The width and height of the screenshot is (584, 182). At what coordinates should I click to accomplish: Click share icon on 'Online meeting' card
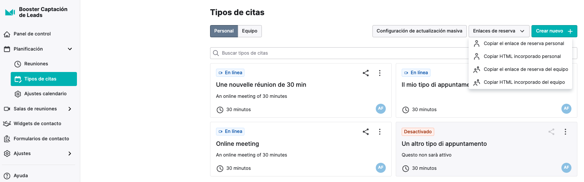pos(366,132)
